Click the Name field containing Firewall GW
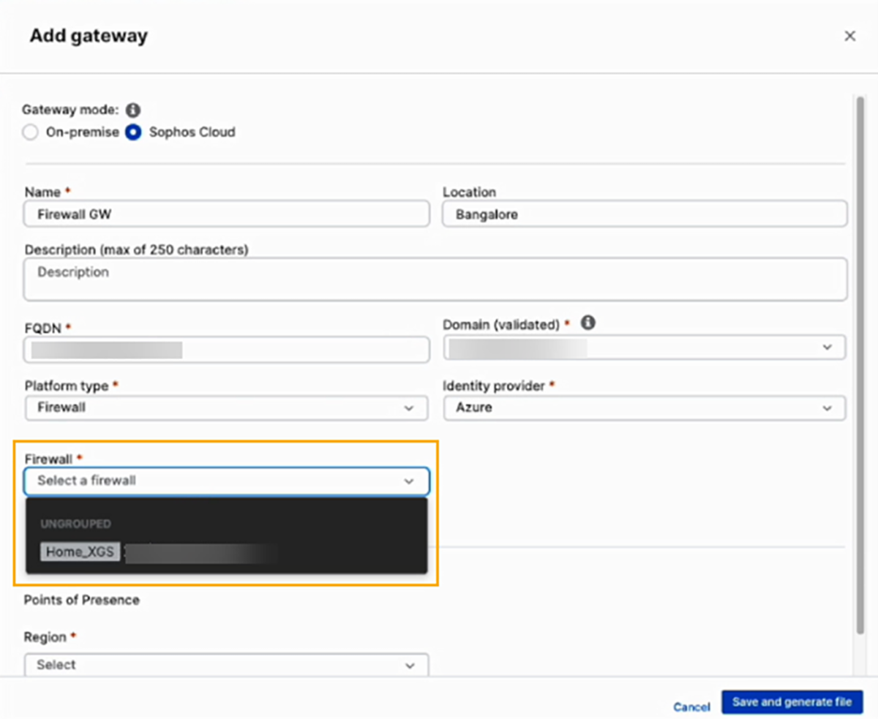 click(x=226, y=214)
